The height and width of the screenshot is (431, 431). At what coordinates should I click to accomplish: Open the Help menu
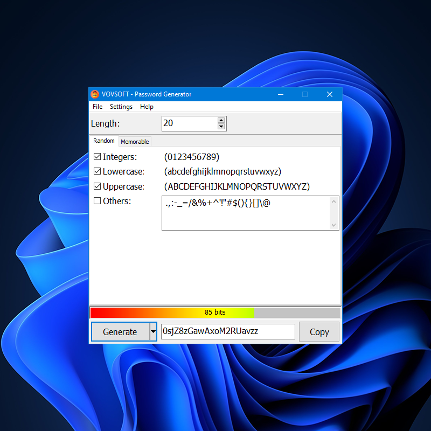pyautogui.click(x=147, y=107)
